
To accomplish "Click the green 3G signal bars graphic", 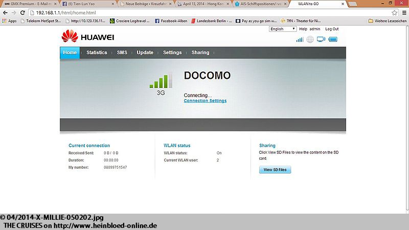I will [x=161, y=80].
